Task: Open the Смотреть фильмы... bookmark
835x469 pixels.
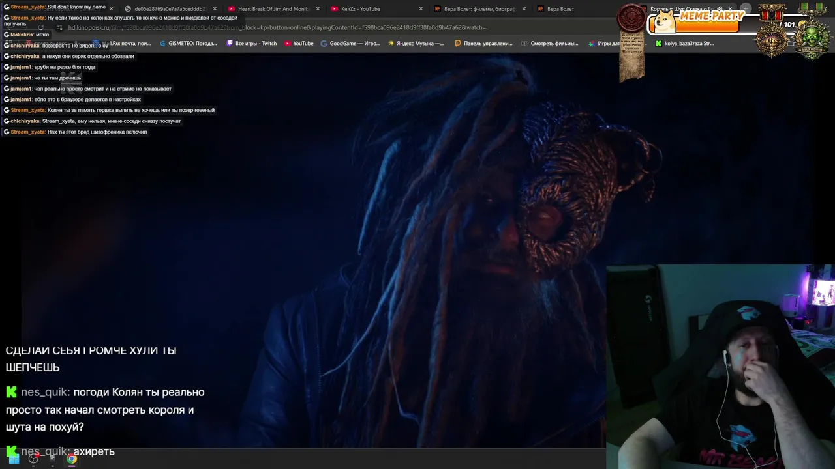Action: tap(550, 44)
